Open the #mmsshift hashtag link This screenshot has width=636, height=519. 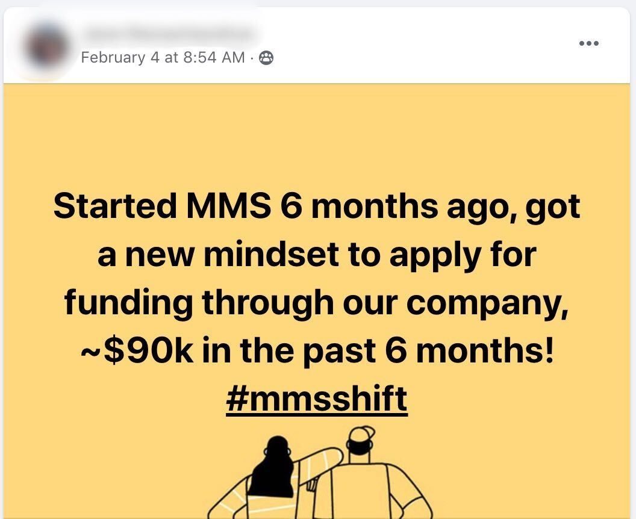317,398
